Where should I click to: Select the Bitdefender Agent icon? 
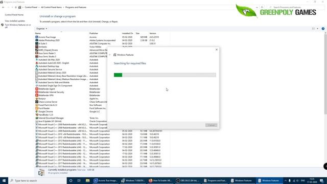(x=37, y=89)
